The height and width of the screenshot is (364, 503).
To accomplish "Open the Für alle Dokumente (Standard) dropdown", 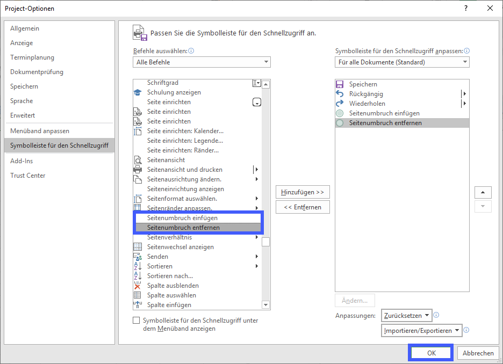I will click(x=402, y=62).
